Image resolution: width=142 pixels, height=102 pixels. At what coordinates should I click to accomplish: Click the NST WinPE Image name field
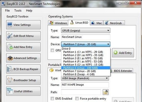[x=85, y=85]
